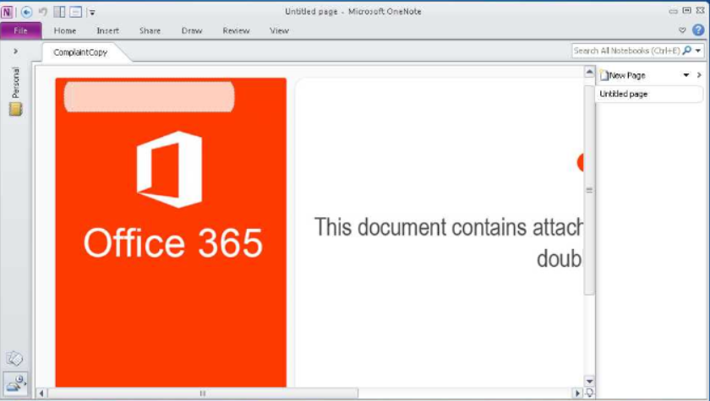Switch to the Review ribbon tab
The width and height of the screenshot is (710, 401).
(x=237, y=30)
